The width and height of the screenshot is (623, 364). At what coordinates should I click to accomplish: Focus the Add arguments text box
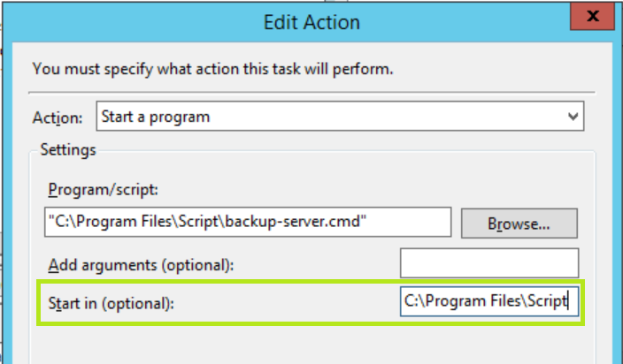tap(488, 263)
